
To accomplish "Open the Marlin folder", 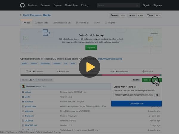I will coord(27,97).
